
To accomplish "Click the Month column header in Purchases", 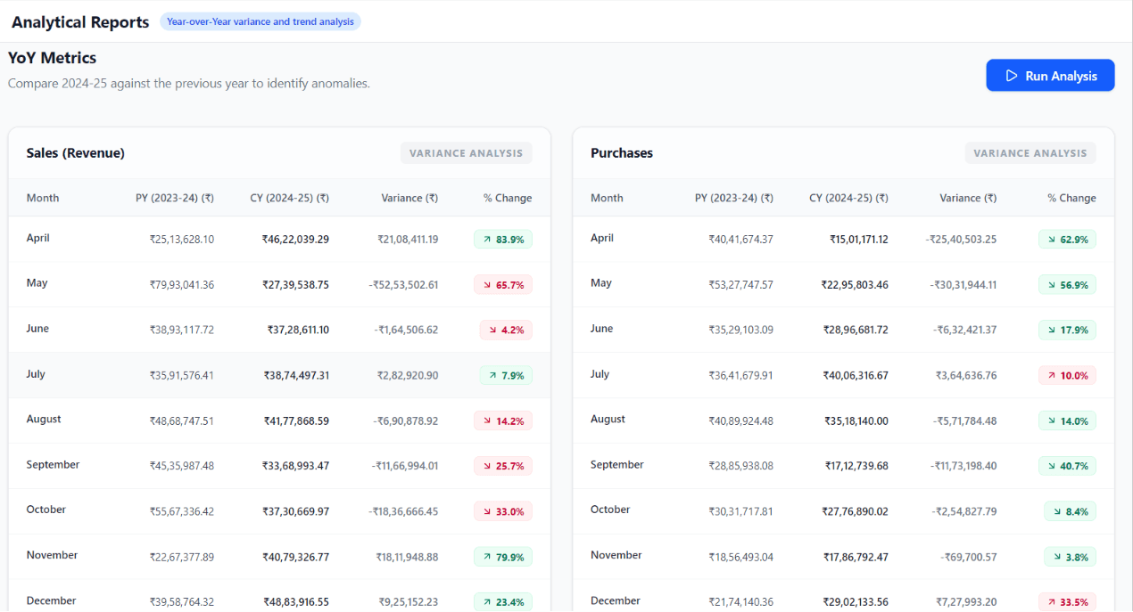I will click(x=607, y=198).
